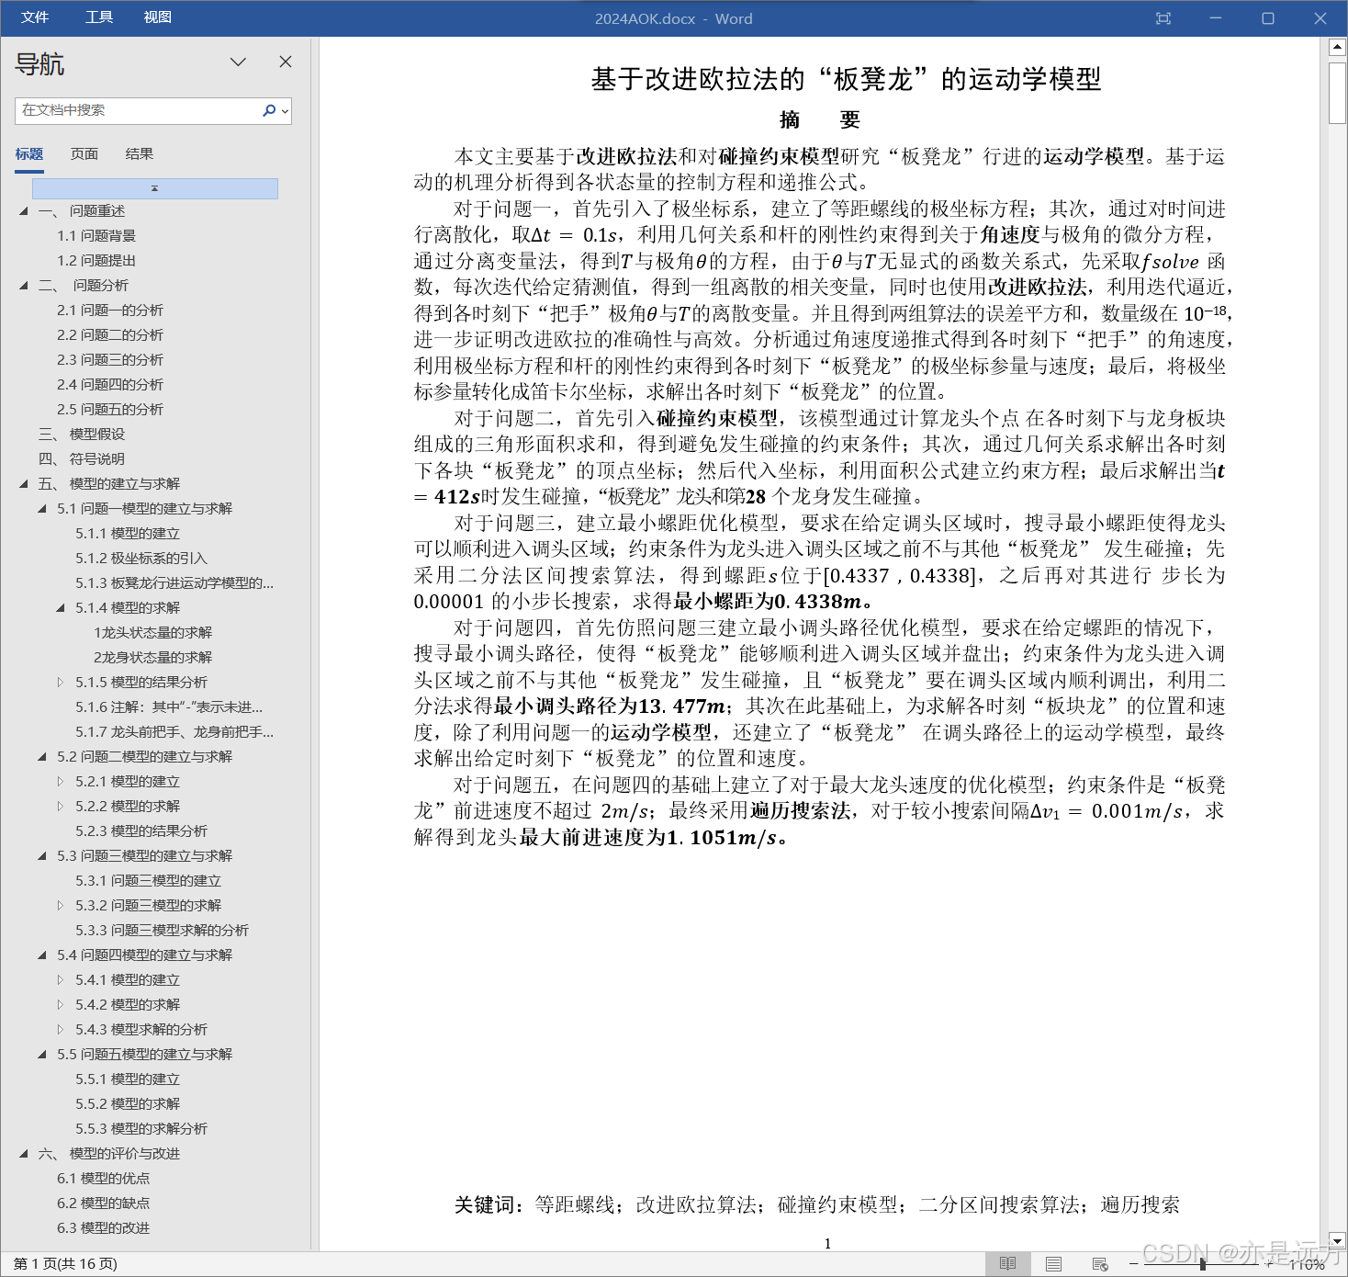Expand the 5.1.5 模型的结果分析 node
1348x1277 pixels.
point(61,683)
